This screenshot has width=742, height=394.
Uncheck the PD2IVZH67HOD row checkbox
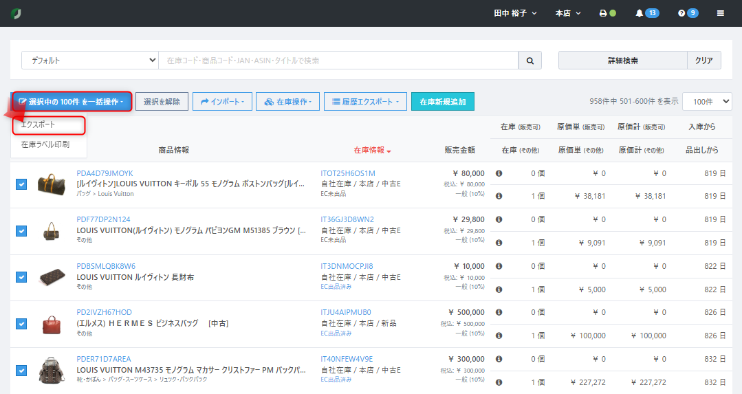pos(21,324)
